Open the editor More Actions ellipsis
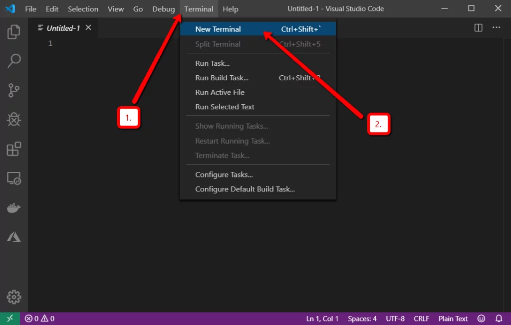This screenshot has height=325, width=511. 496,27
